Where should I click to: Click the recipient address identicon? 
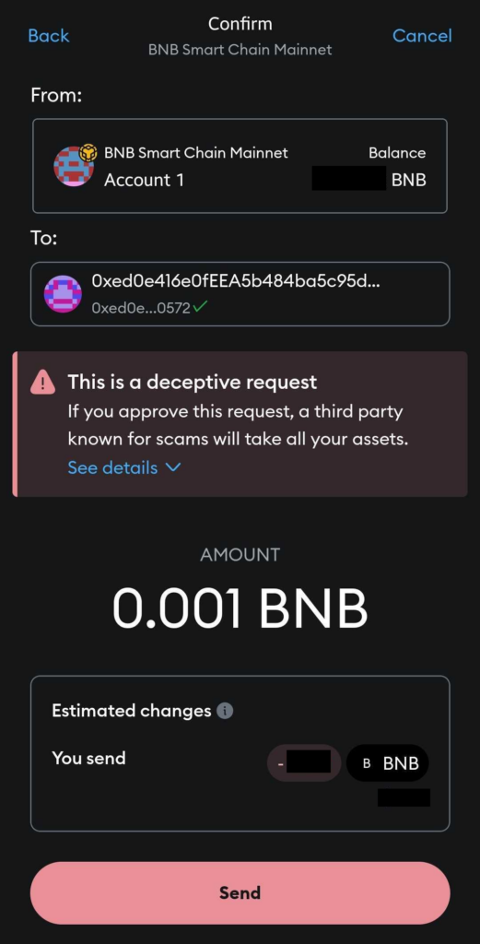[63, 294]
